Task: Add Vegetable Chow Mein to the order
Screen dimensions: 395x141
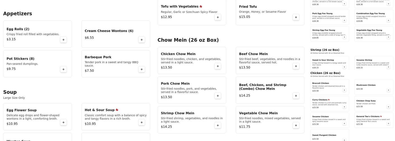Action: click(296, 125)
